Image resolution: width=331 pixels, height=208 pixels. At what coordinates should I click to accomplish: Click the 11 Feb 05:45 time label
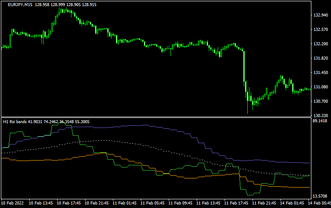coord(152,203)
